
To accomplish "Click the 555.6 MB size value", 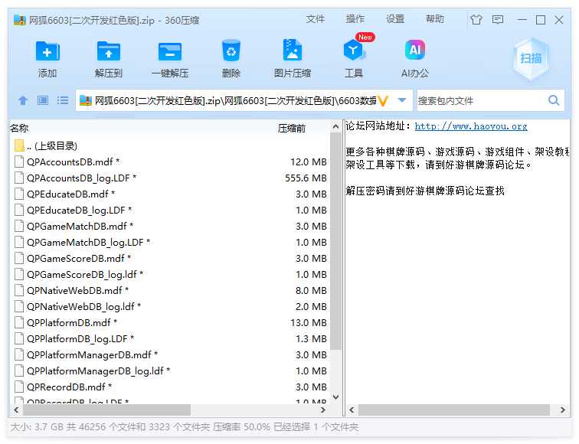I will [x=306, y=178].
